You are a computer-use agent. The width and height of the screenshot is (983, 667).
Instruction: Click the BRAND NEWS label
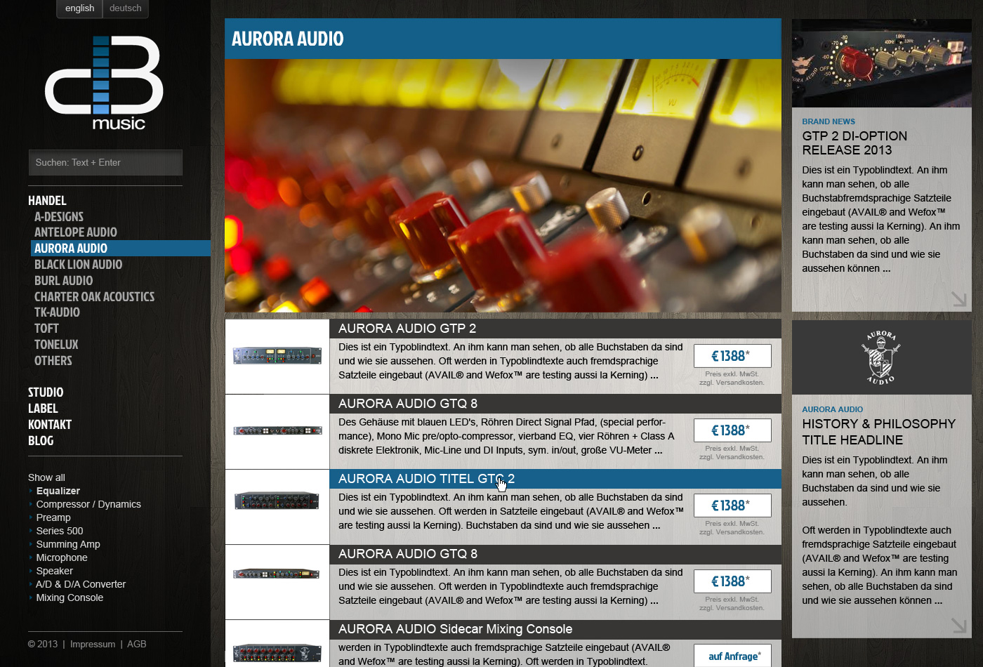(829, 121)
